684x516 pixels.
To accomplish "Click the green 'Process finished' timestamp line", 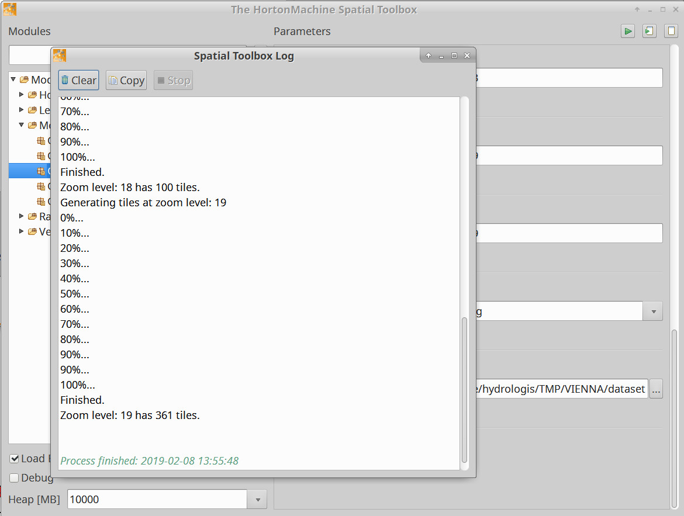I will click(149, 461).
